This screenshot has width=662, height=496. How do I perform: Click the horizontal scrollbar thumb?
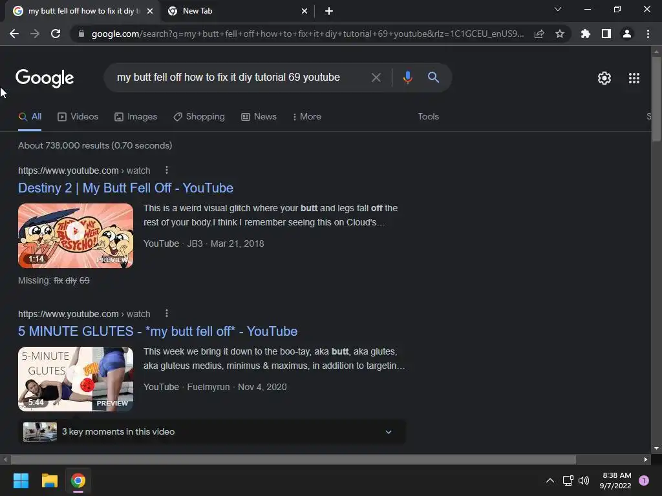click(294, 459)
